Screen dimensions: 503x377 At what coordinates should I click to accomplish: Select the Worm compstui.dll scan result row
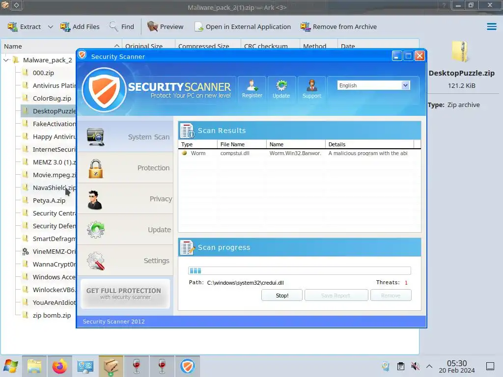pos(299,153)
